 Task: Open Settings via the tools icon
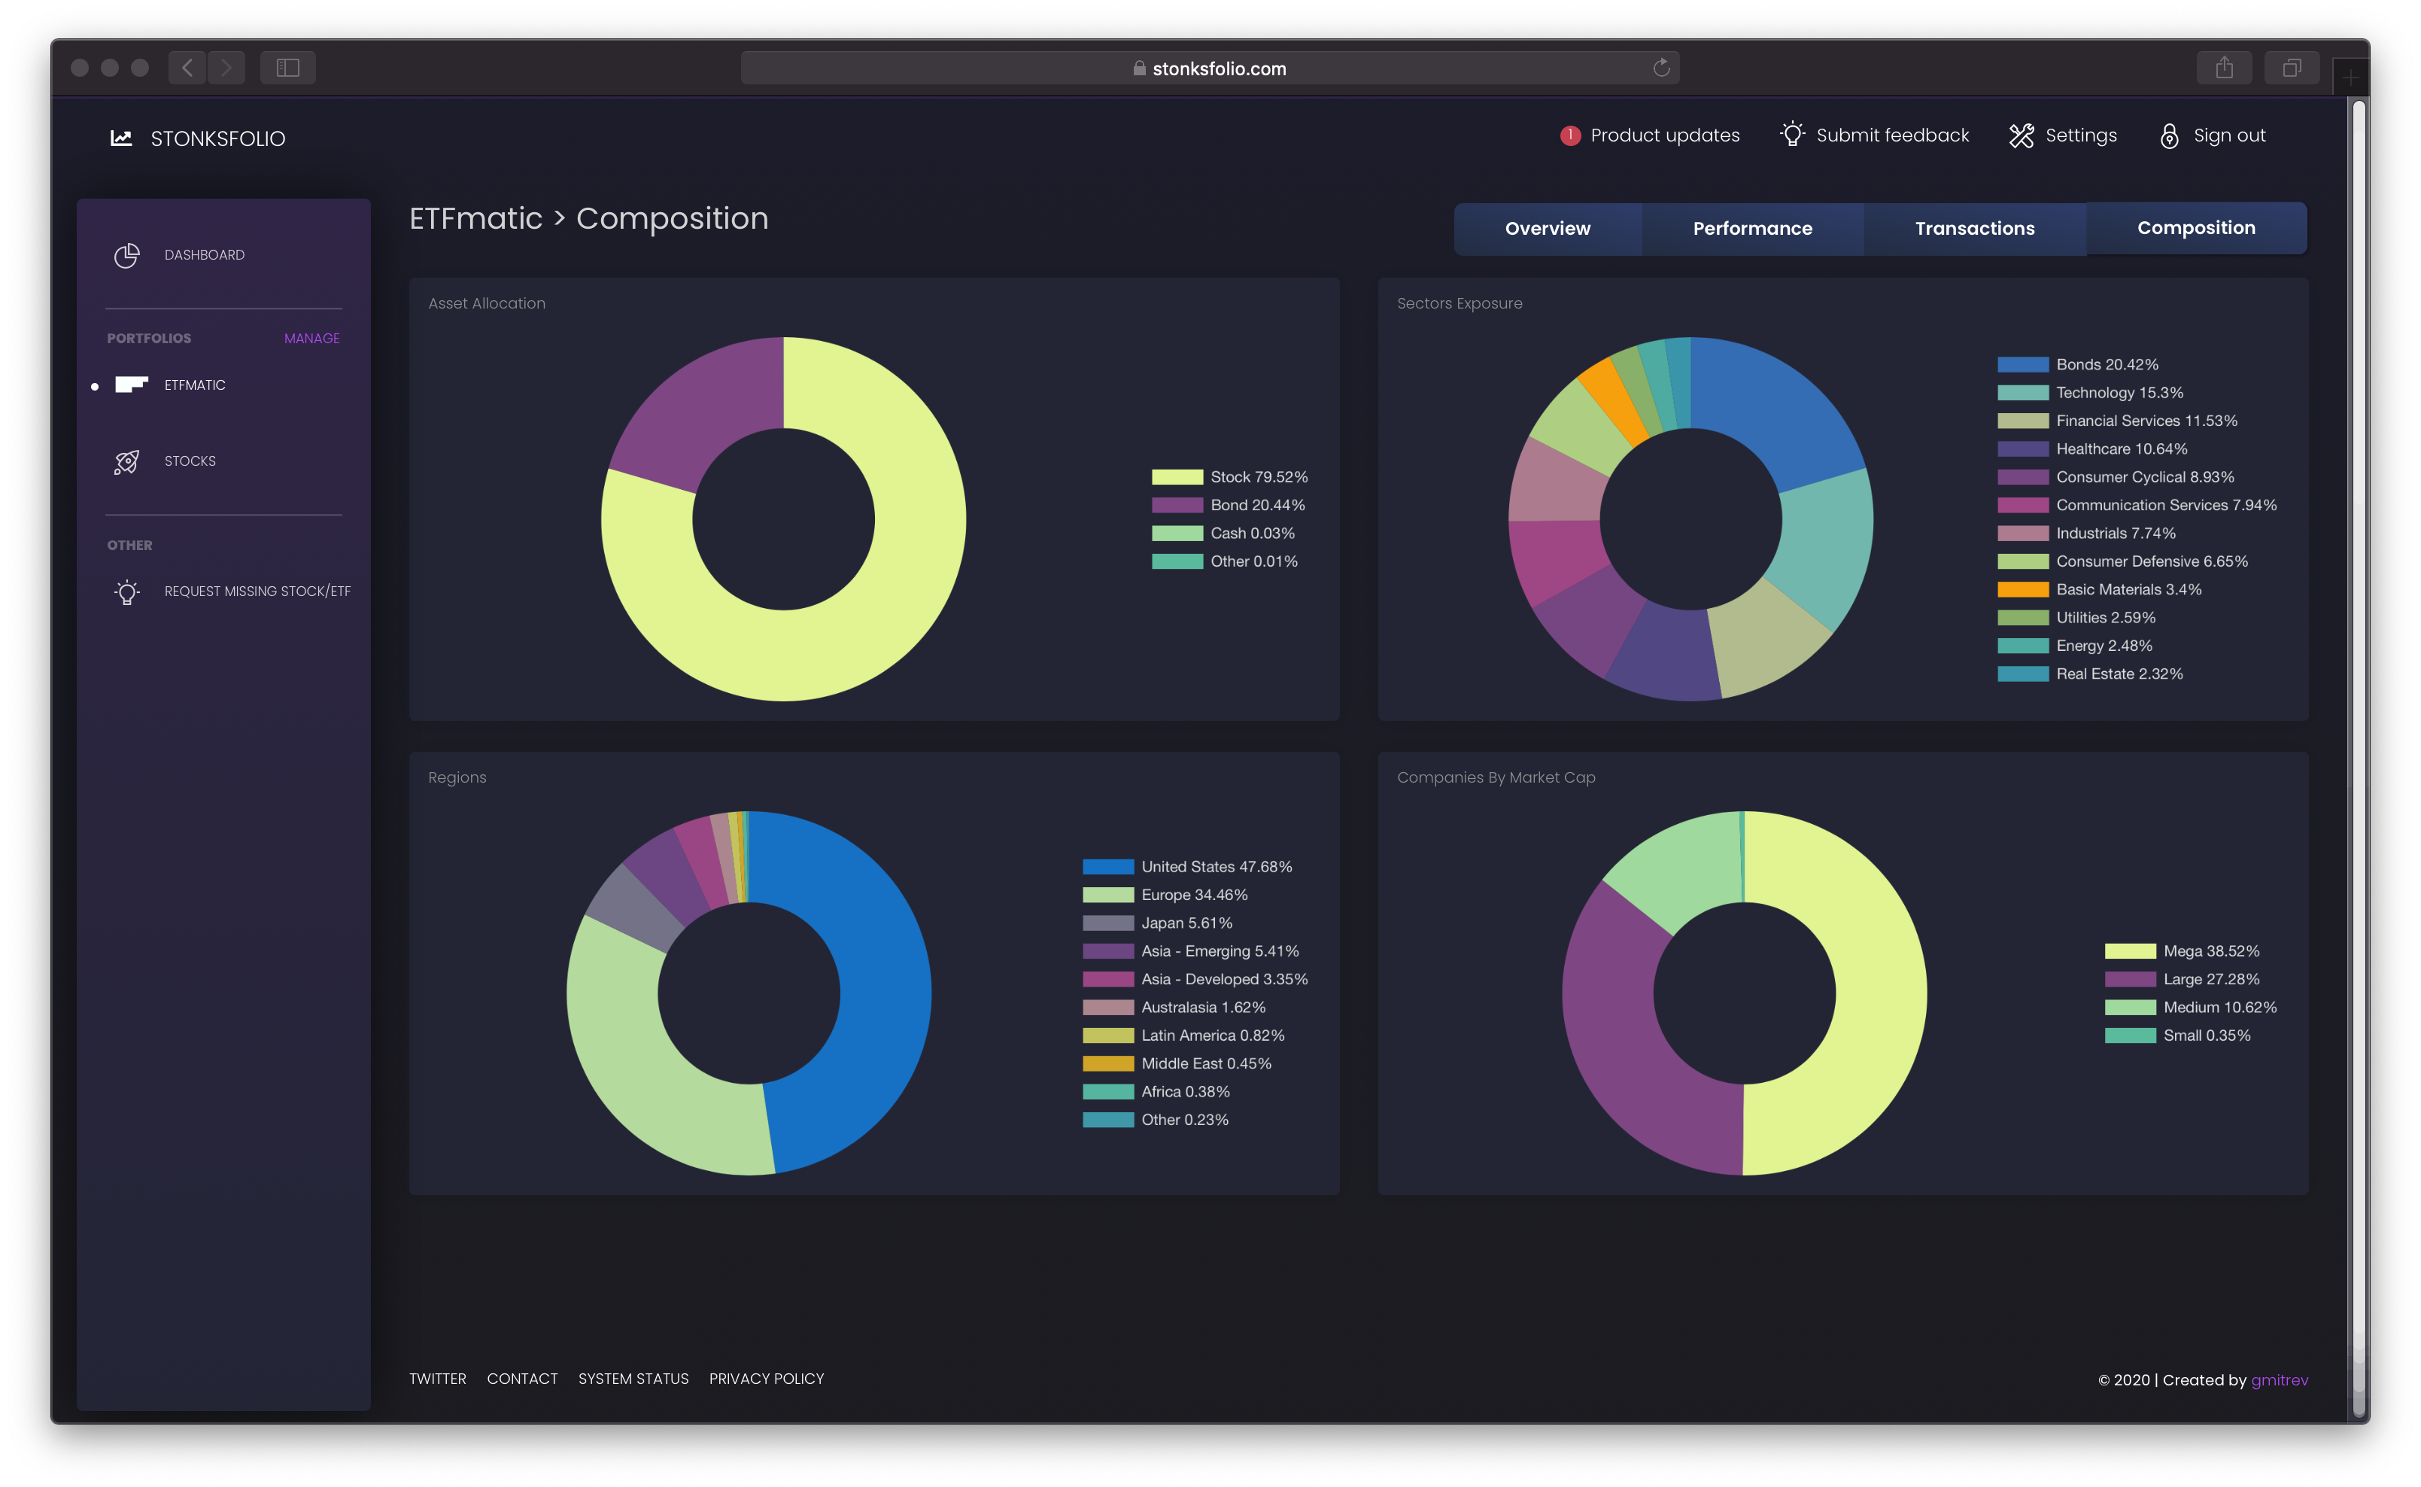2021,135
